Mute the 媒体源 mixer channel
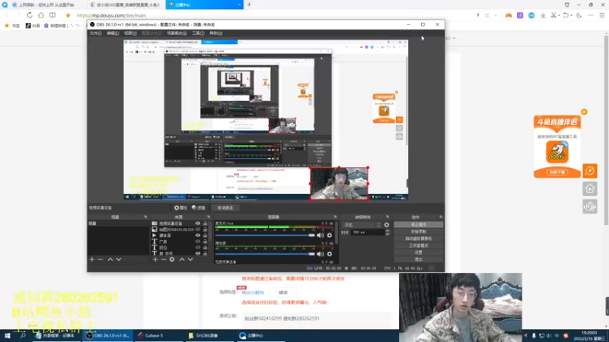This screenshot has width=609, height=342. point(320,254)
